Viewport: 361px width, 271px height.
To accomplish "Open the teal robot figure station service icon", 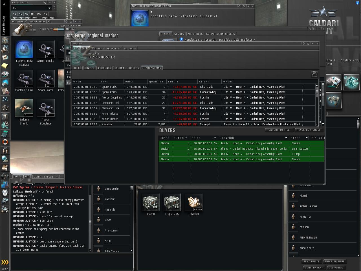I will [x=351, y=82].
